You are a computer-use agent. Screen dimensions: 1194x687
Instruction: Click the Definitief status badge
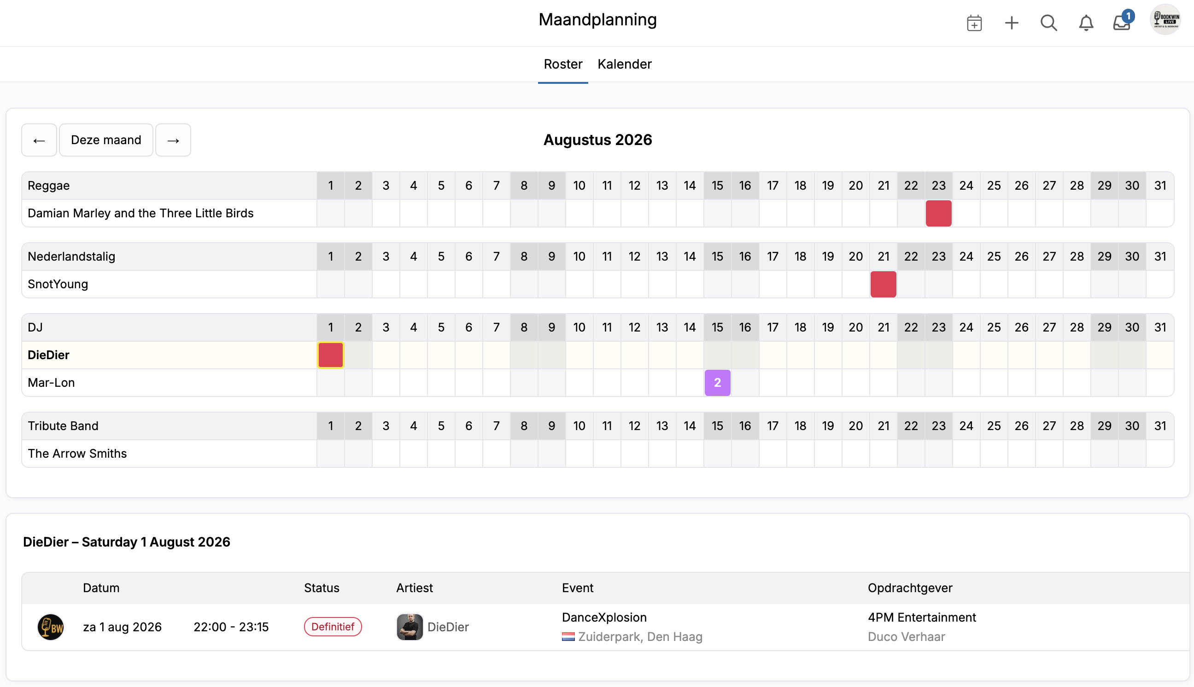[x=333, y=627]
